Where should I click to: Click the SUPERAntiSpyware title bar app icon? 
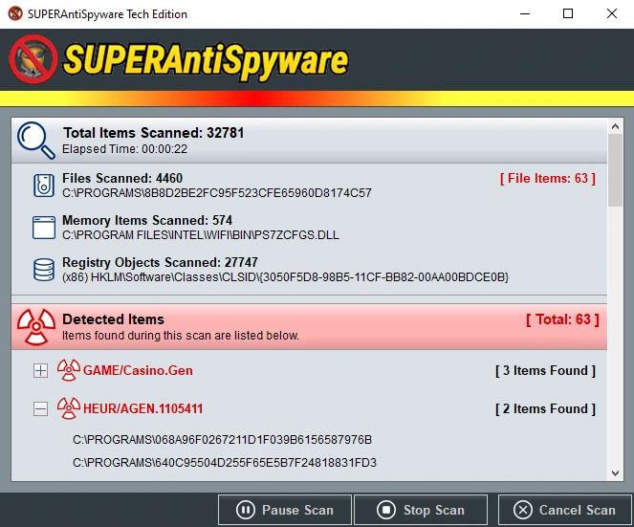(x=15, y=13)
